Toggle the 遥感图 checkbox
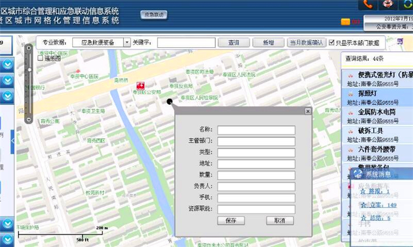This screenshot has width=413, height=247. (x=40, y=58)
